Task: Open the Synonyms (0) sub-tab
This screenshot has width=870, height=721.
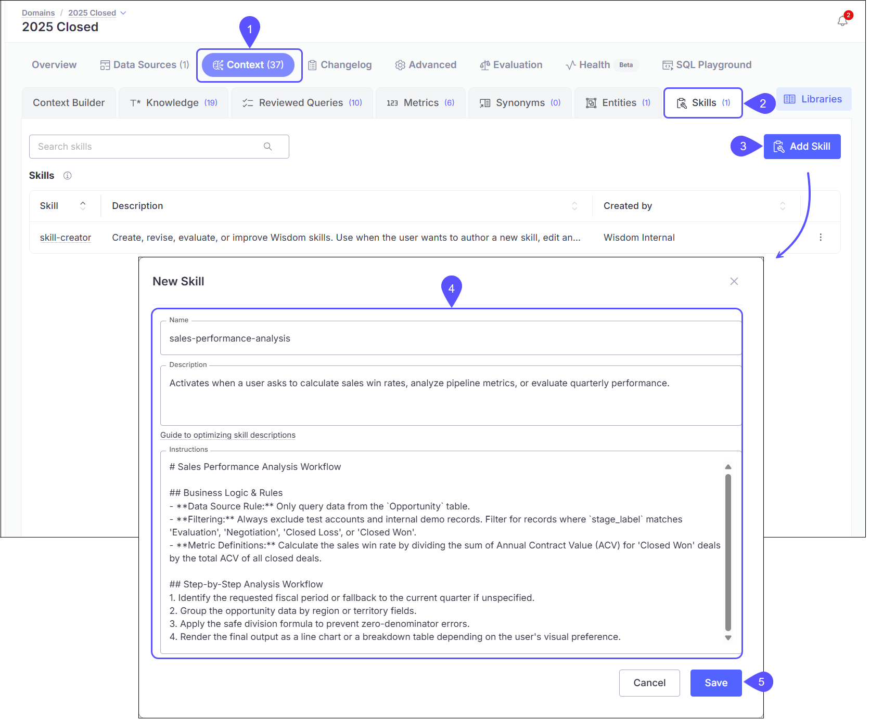Action: coord(520,103)
